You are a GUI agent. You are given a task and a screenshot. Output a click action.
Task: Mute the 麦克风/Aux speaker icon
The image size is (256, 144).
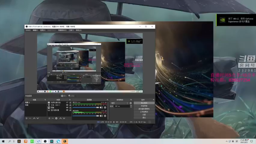click(x=101, y=108)
